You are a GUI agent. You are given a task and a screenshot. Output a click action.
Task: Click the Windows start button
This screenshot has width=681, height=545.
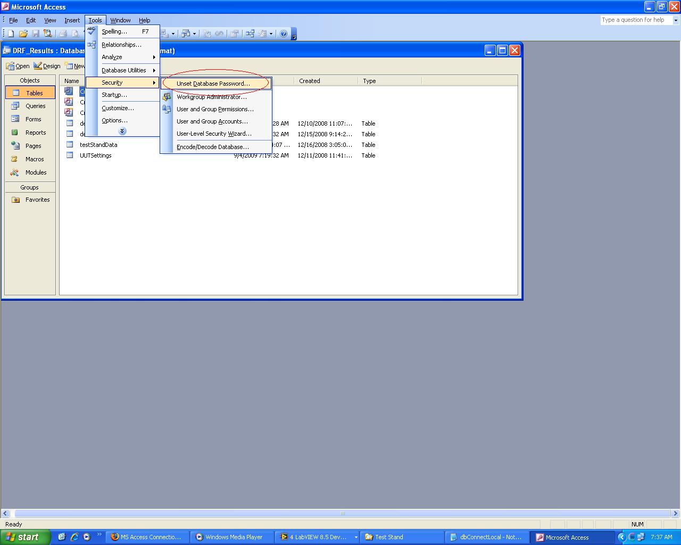[25, 537]
